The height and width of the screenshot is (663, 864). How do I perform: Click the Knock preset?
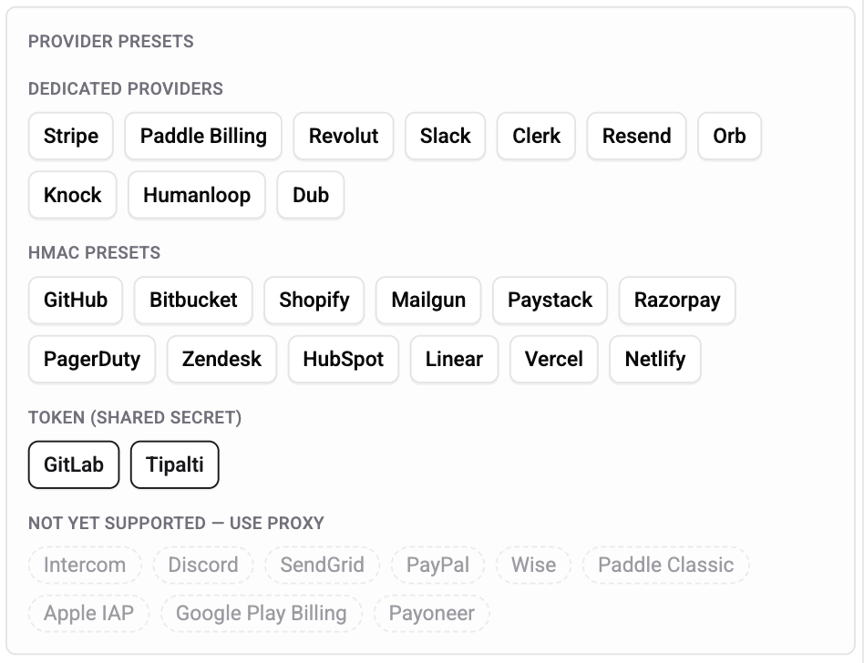click(72, 194)
